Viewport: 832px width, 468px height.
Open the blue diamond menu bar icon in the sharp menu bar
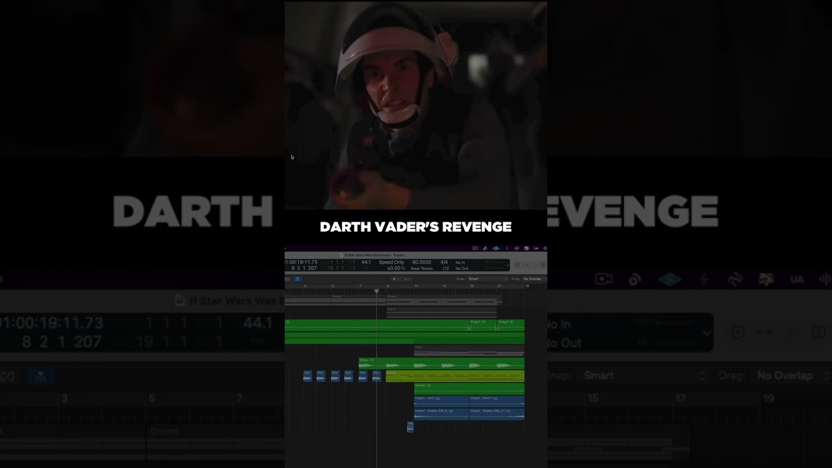click(496, 248)
